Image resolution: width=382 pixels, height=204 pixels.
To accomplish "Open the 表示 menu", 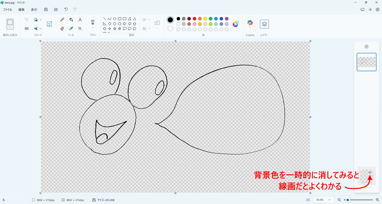I will pos(34,10).
